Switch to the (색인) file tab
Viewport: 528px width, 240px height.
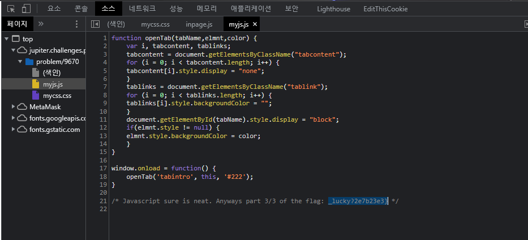pyautogui.click(x=116, y=24)
